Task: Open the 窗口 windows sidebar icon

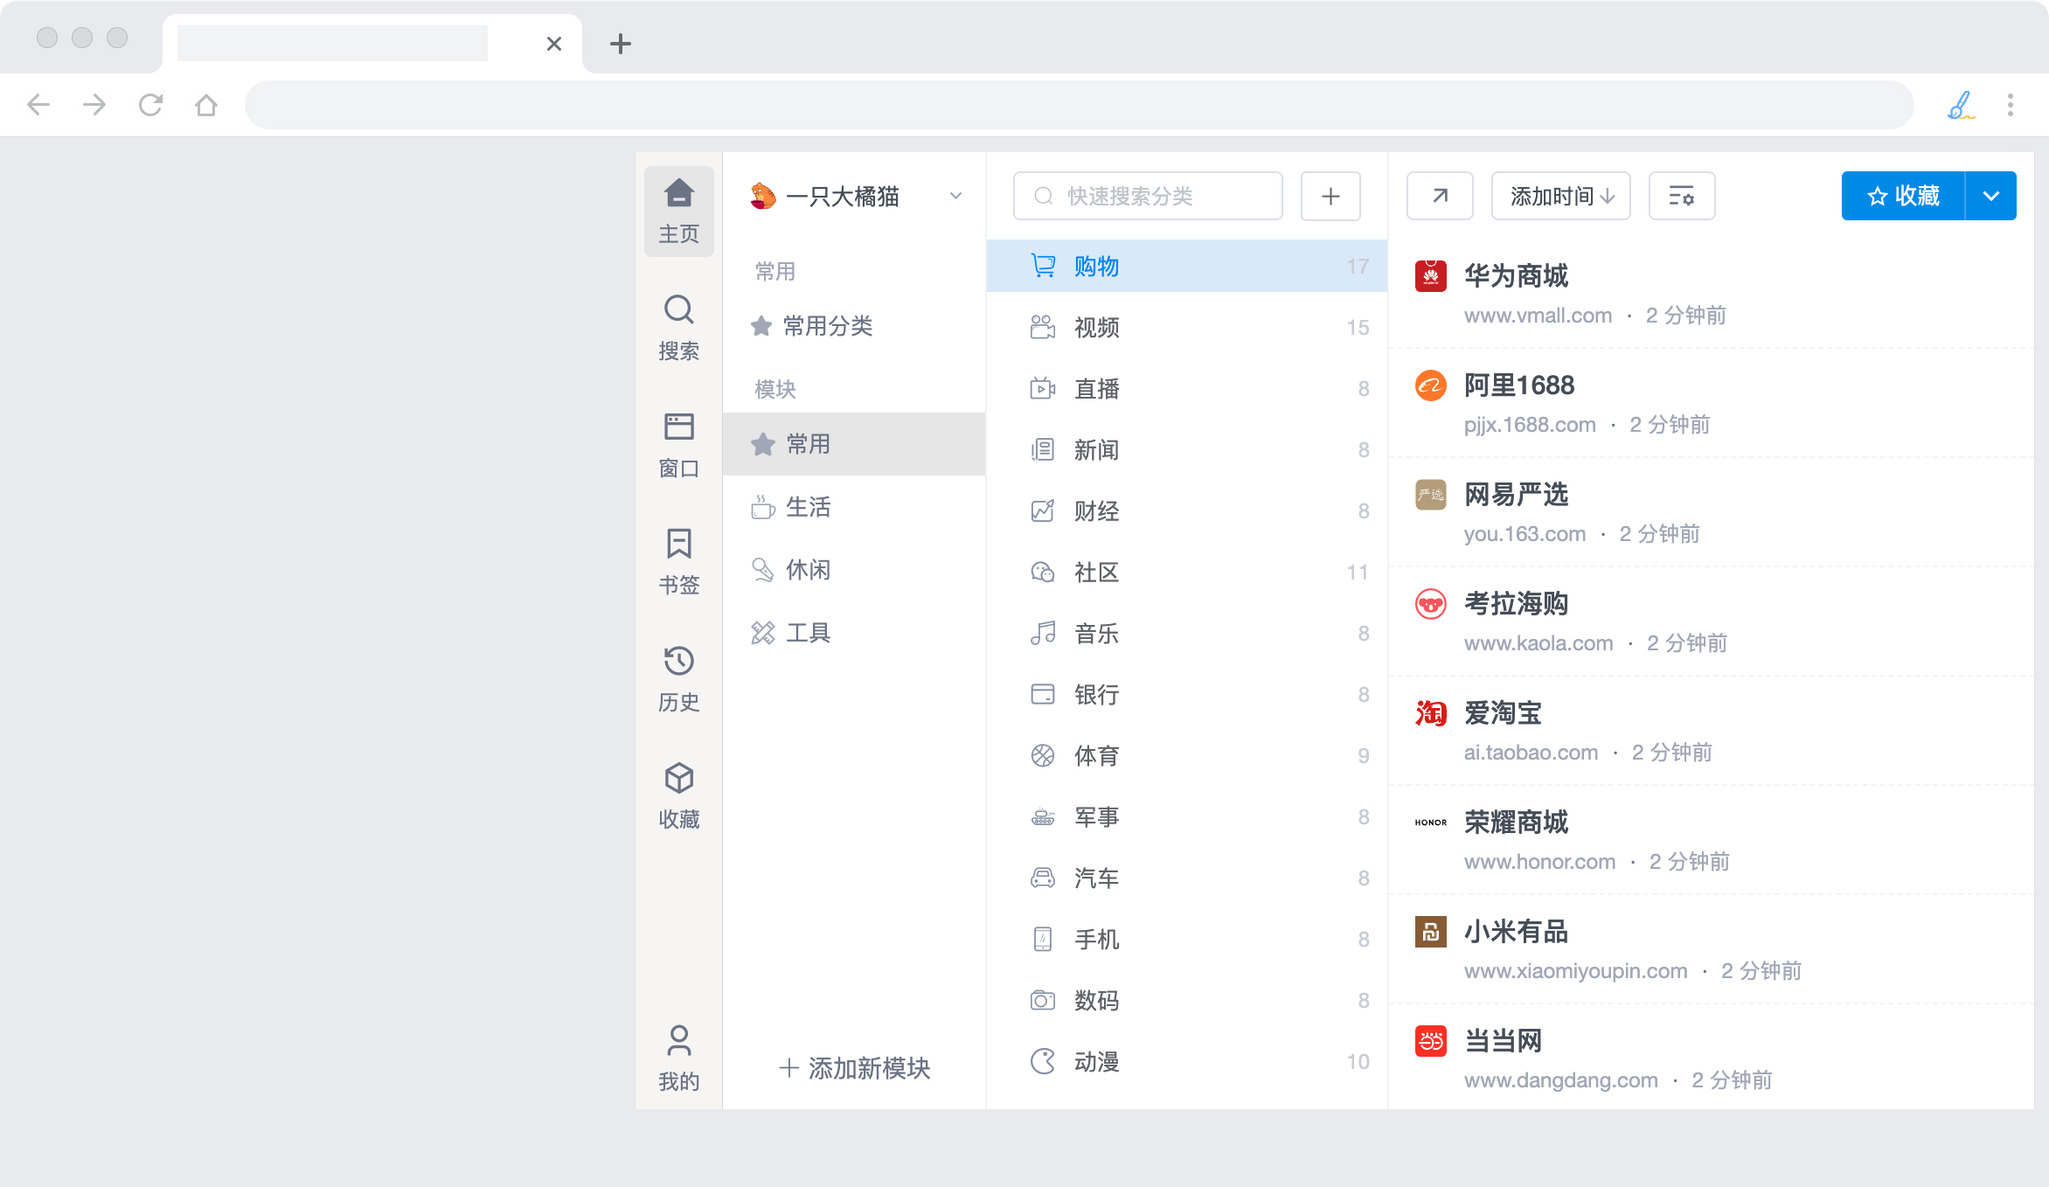Action: pos(679,445)
